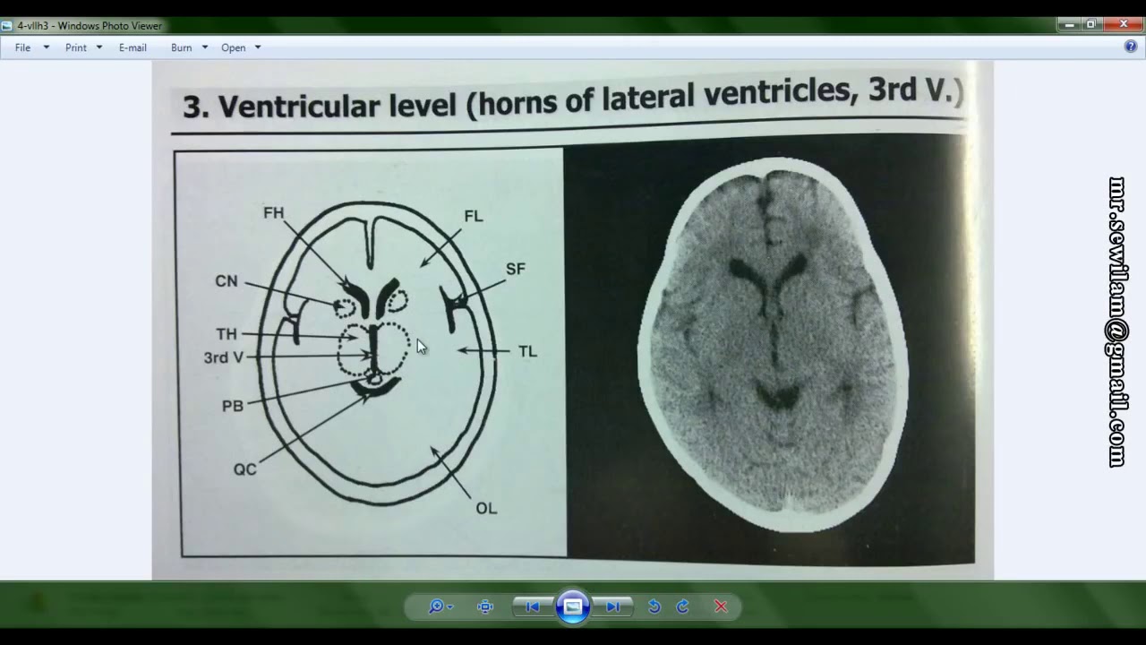Click the CT scan brain image
Viewport: 1146px width, 645px height.
tap(774, 345)
